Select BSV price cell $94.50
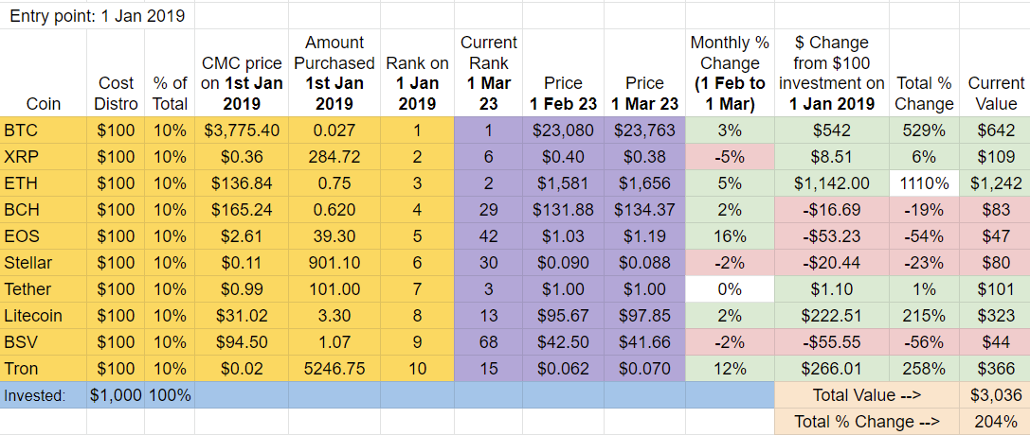1030x435 pixels. [241, 342]
